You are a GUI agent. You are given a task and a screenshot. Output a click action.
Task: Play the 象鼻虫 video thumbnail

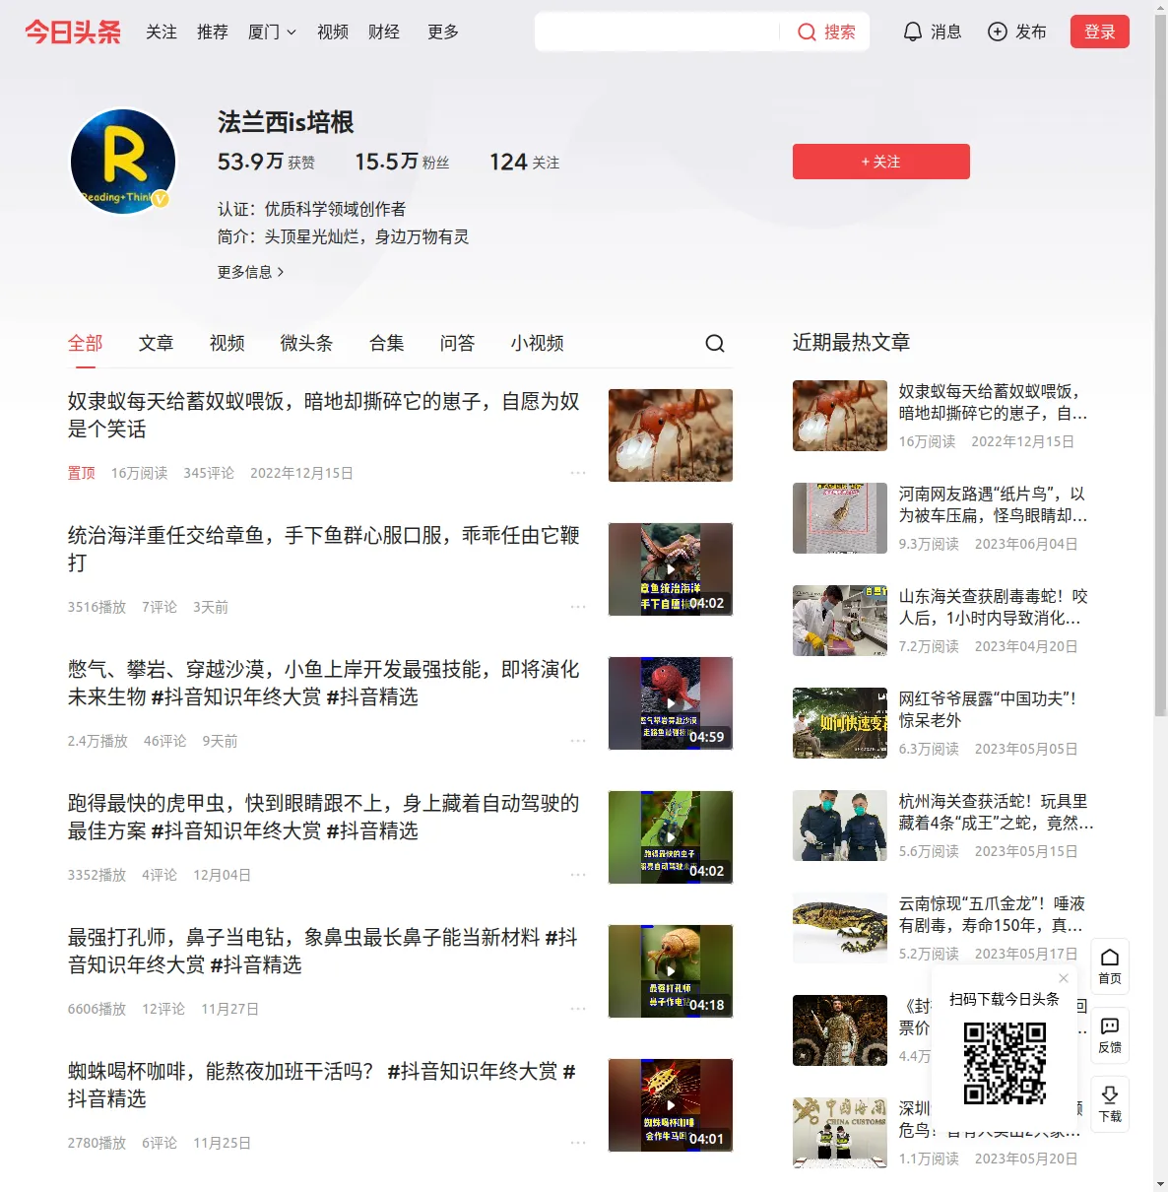671,971
